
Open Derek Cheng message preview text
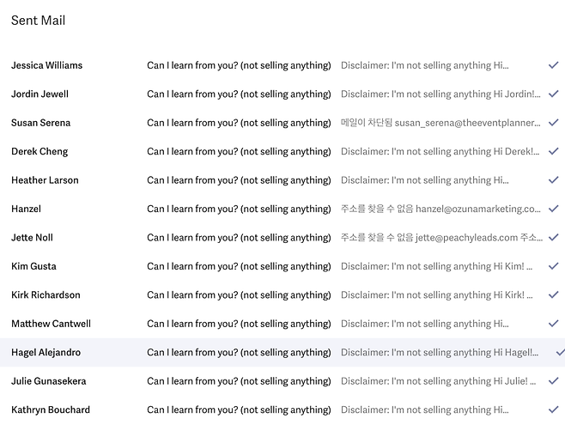click(440, 151)
